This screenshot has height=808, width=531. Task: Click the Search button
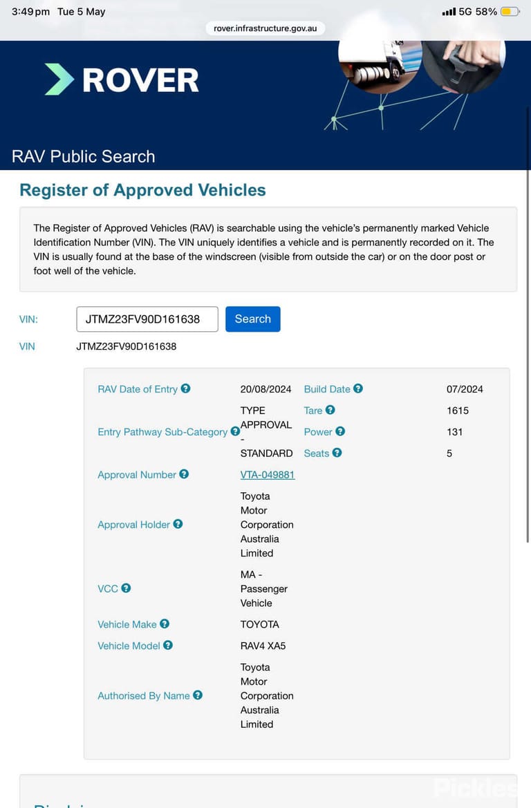[252, 319]
